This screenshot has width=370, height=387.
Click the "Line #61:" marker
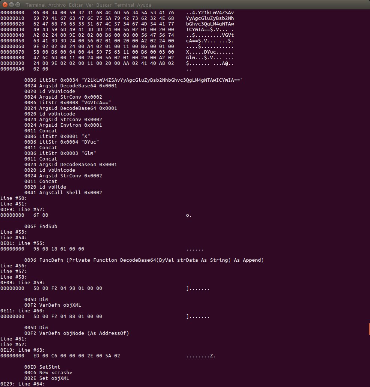(x=13, y=339)
